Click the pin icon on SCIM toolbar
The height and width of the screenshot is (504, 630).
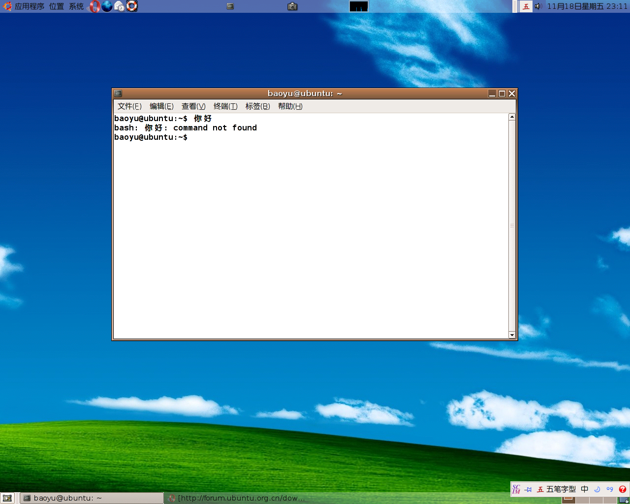(528, 489)
